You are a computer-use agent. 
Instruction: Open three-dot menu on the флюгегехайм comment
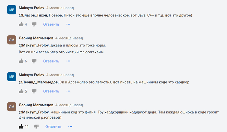68,61
